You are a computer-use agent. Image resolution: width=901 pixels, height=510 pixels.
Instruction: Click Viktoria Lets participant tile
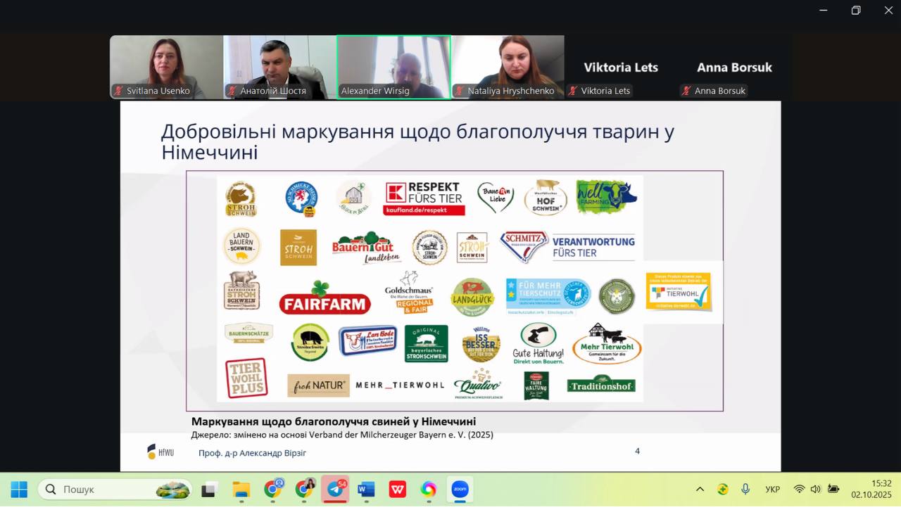(x=620, y=68)
